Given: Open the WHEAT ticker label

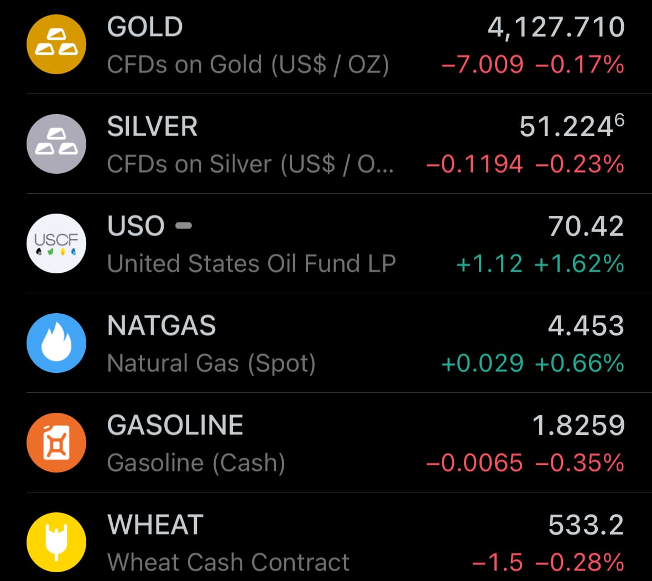Looking at the screenshot, I should [155, 525].
